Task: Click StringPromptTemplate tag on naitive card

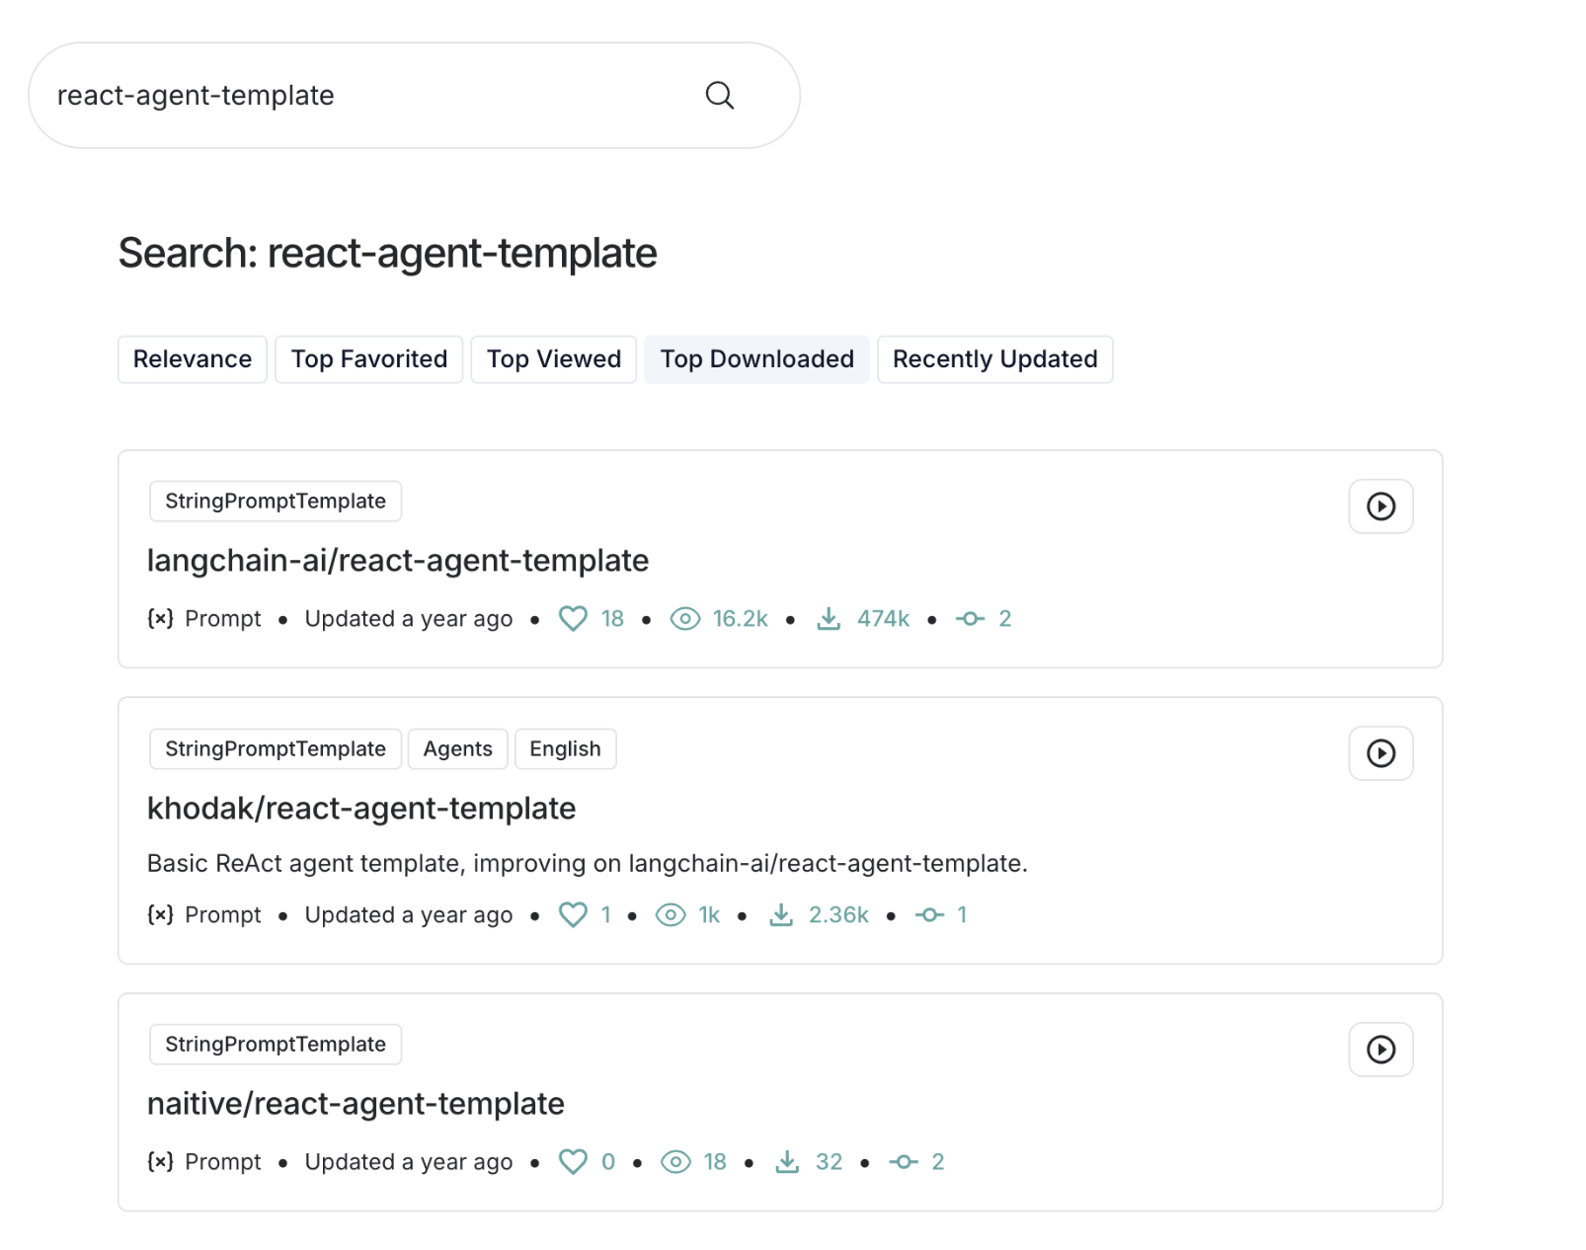Action: coord(276,1045)
